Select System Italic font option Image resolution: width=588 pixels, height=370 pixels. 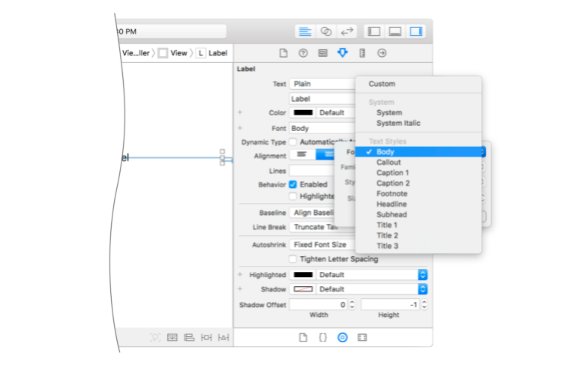pyautogui.click(x=398, y=123)
